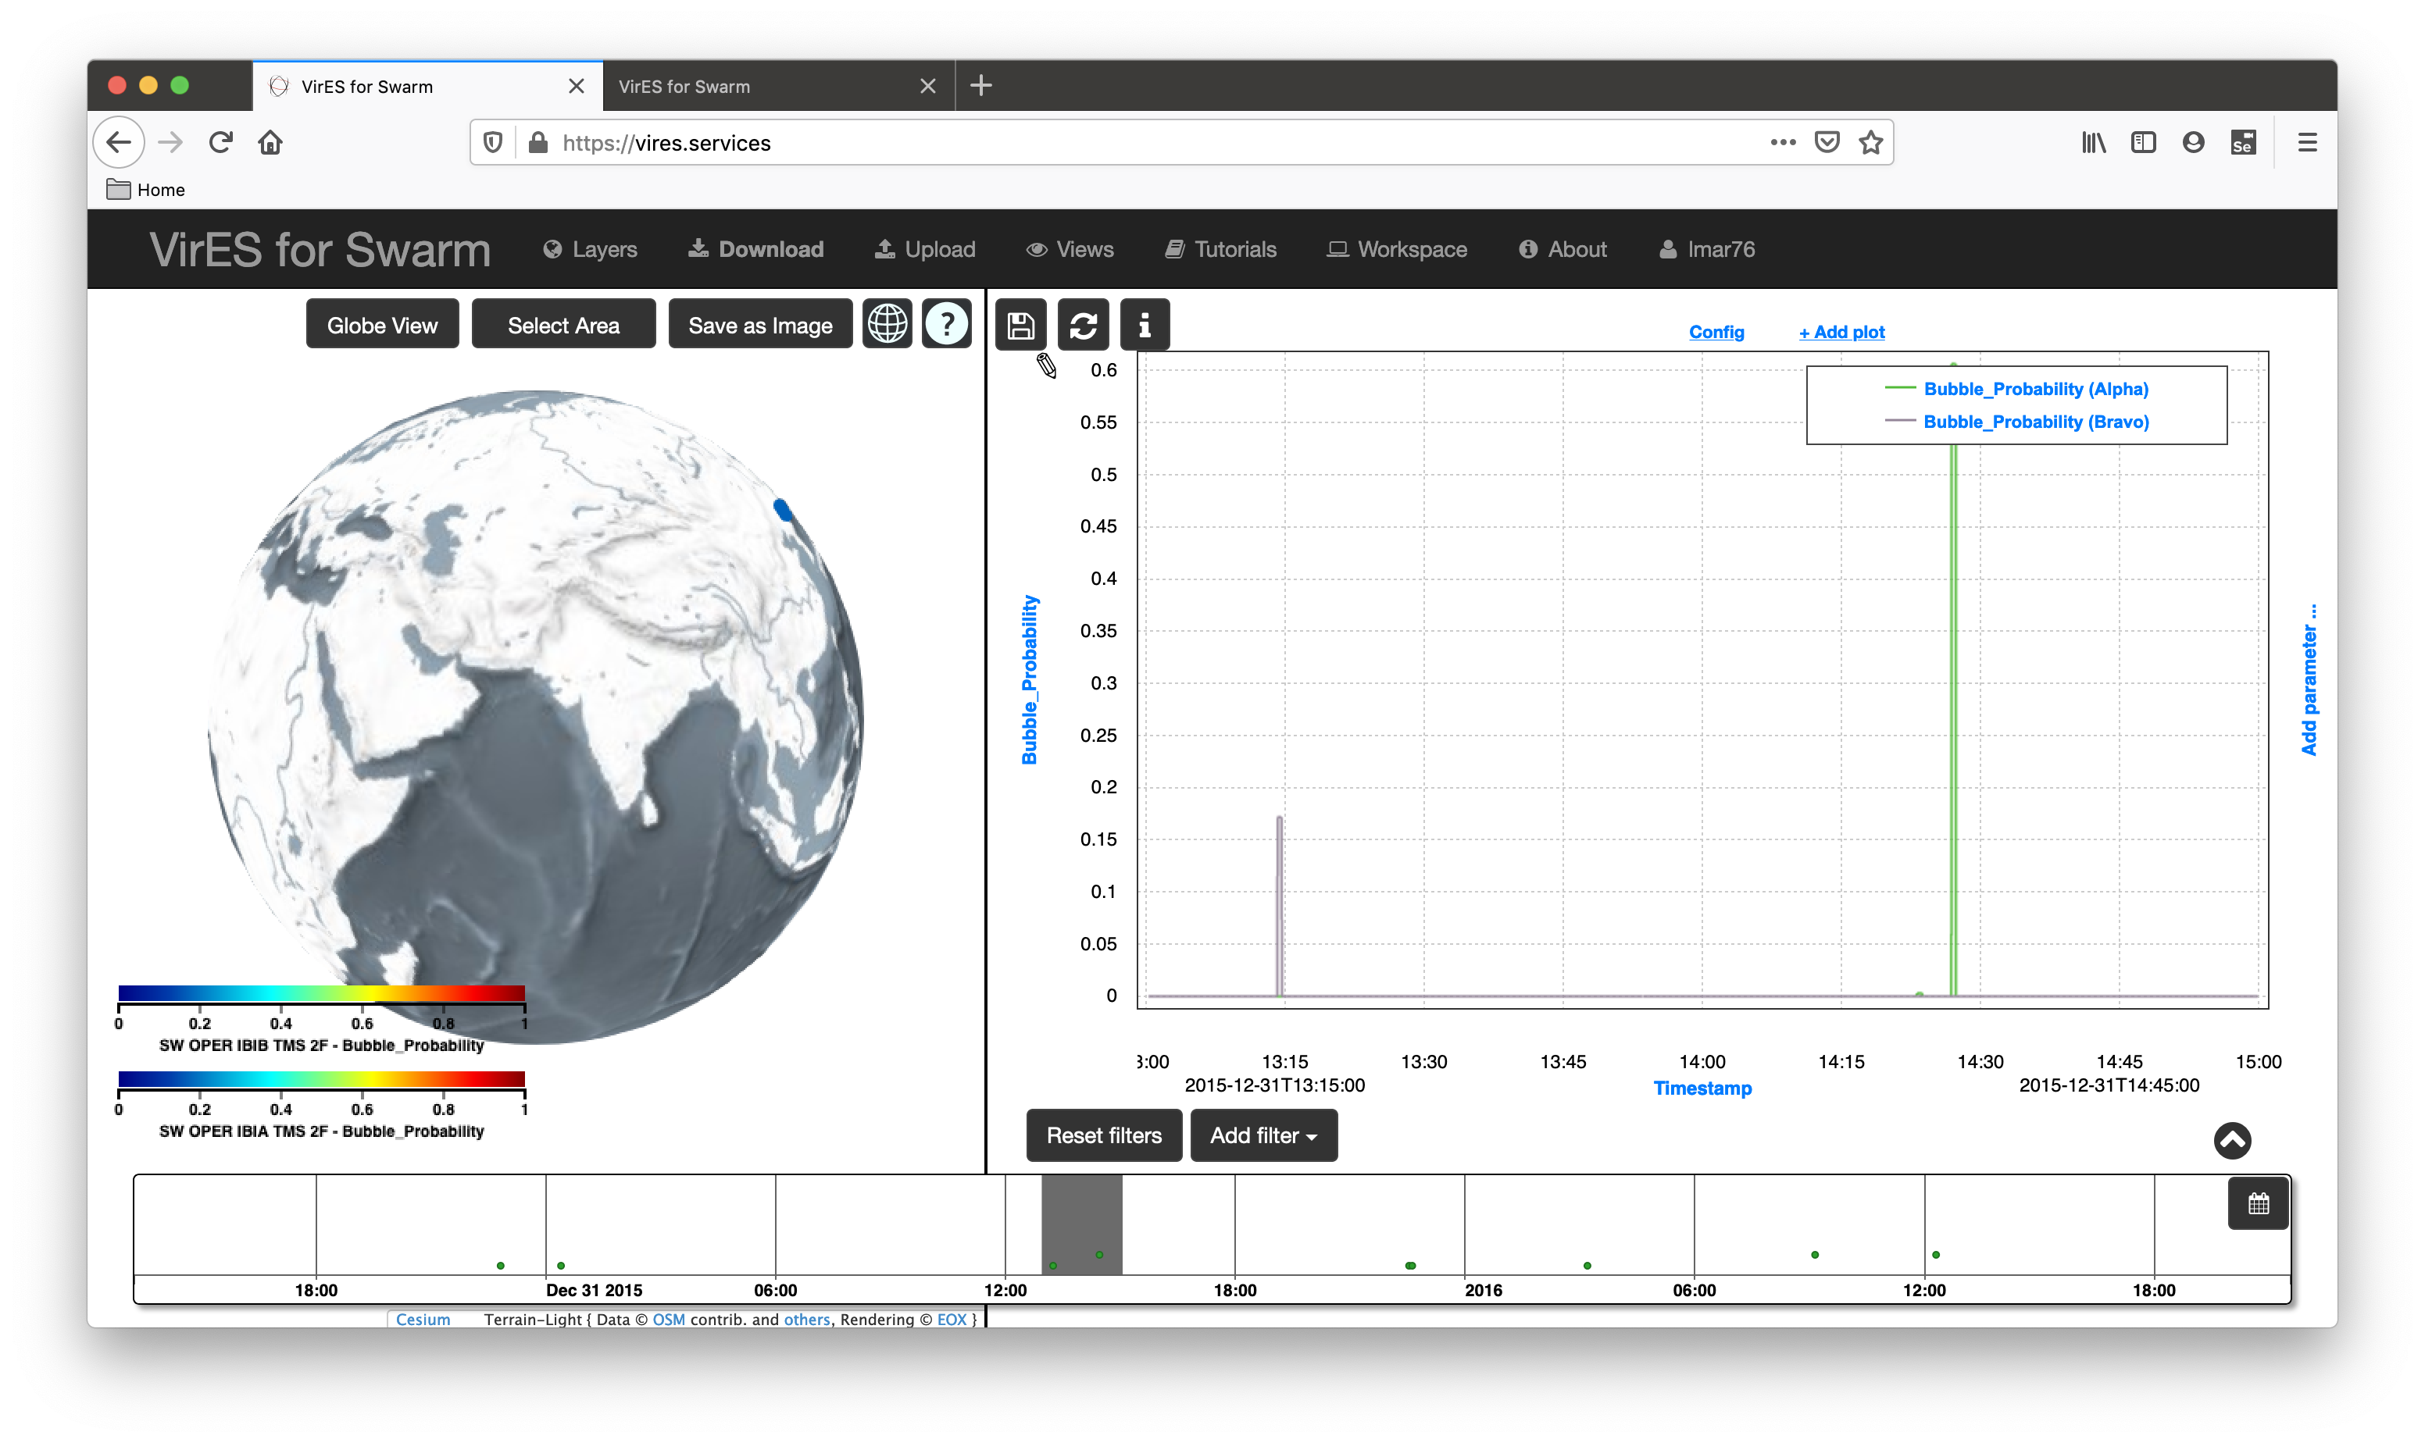Open the plot Config link
Image resolution: width=2425 pixels, height=1443 pixels.
click(1717, 332)
